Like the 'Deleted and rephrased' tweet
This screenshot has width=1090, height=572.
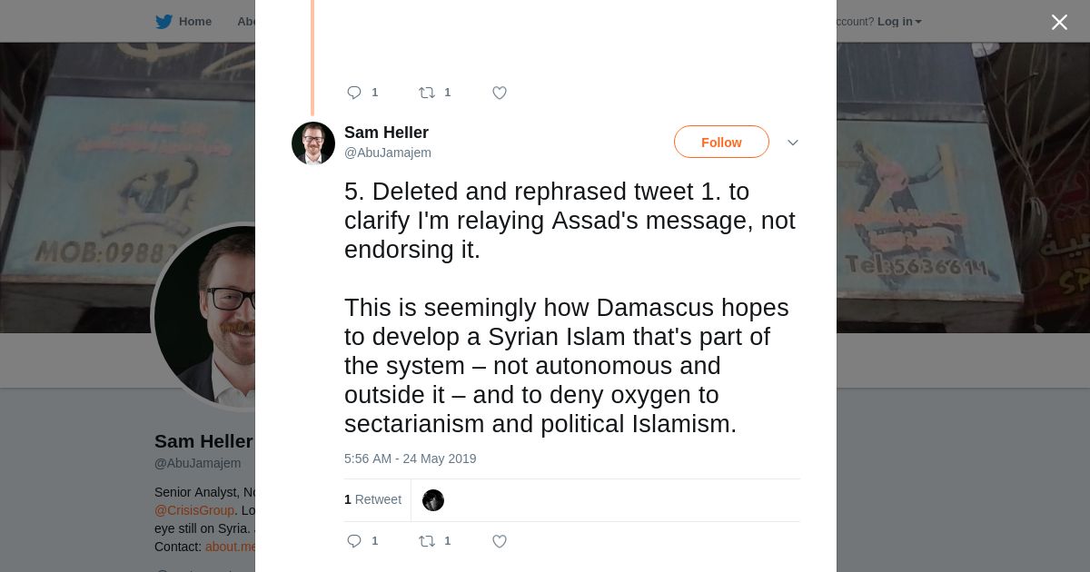(500, 541)
